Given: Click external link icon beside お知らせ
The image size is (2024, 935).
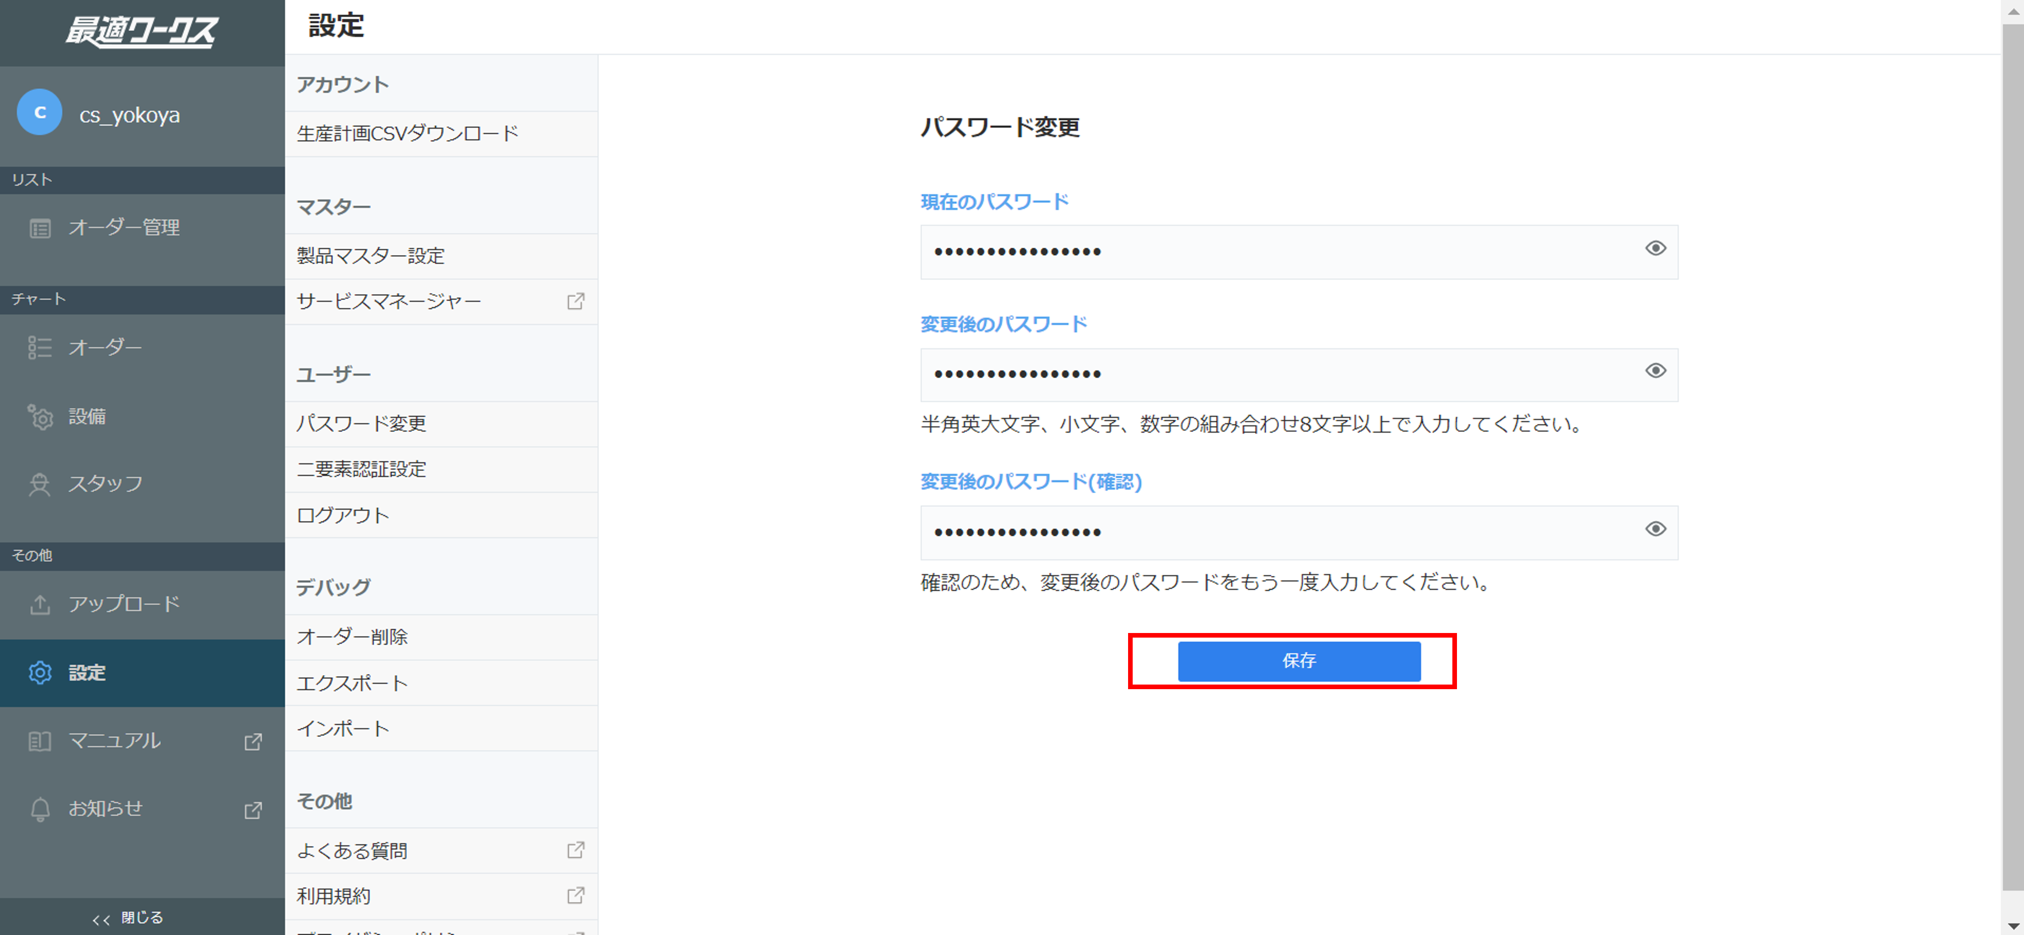Looking at the screenshot, I should tap(253, 810).
